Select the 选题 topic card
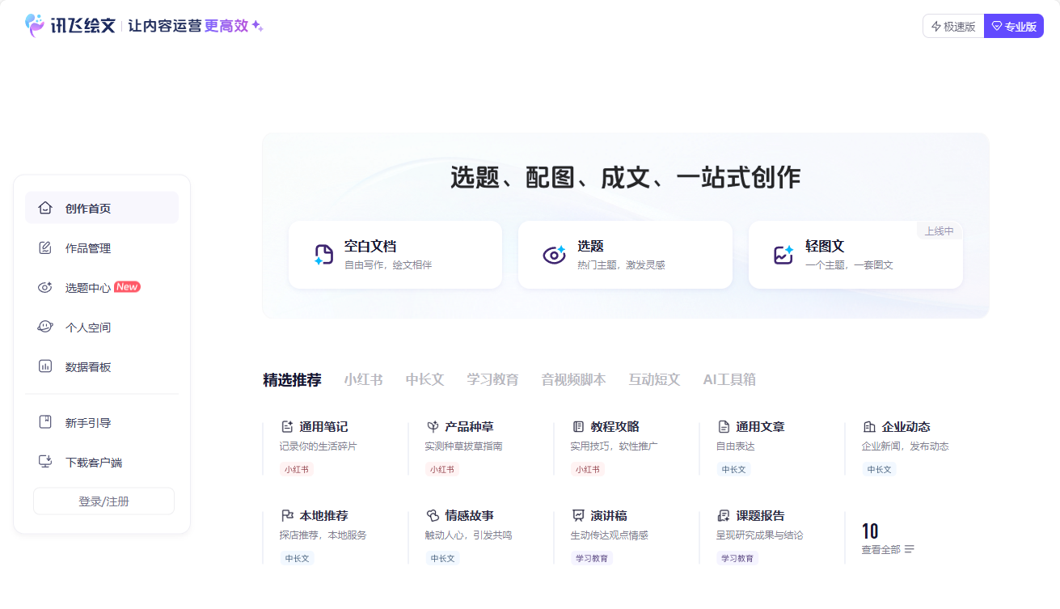The width and height of the screenshot is (1060, 609). coord(625,255)
